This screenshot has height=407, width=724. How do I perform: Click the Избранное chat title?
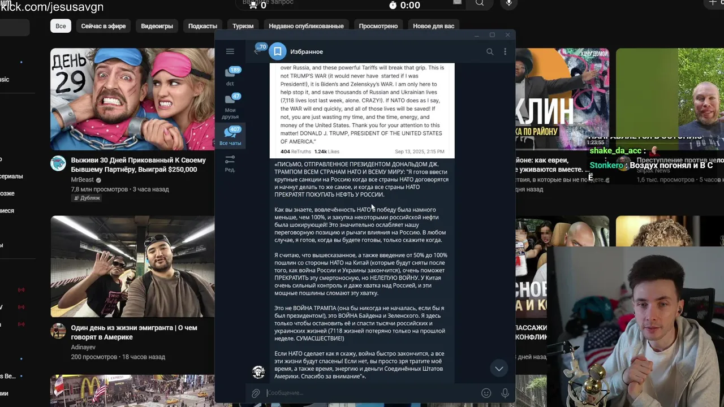(x=307, y=51)
